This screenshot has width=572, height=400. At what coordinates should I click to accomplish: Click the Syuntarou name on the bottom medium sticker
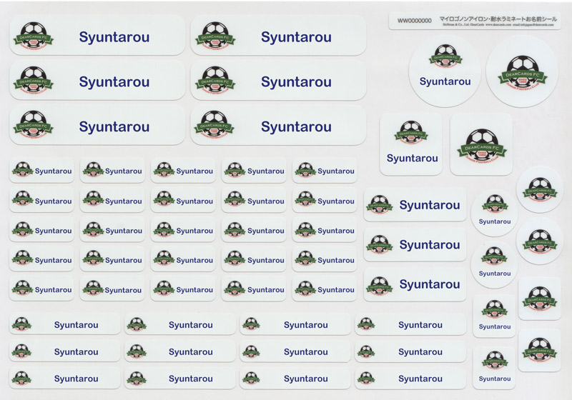tap(429, 284)
